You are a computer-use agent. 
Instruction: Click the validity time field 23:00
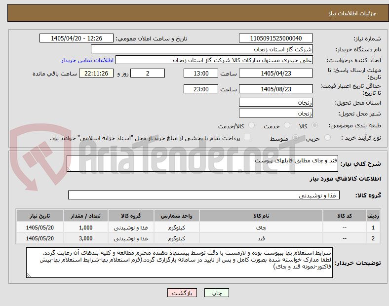point(201,89)
